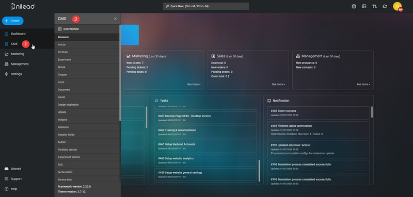Open Help in the sidebar

27,189
